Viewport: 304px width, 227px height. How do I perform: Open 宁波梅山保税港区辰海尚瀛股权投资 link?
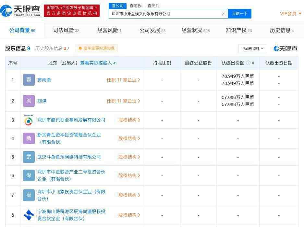click(x=71, y=215)
